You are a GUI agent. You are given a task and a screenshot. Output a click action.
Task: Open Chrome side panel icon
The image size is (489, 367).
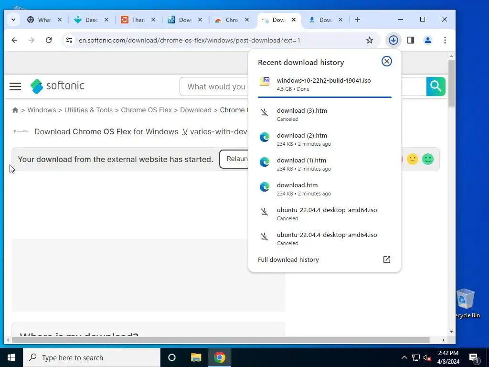[410, 40]
